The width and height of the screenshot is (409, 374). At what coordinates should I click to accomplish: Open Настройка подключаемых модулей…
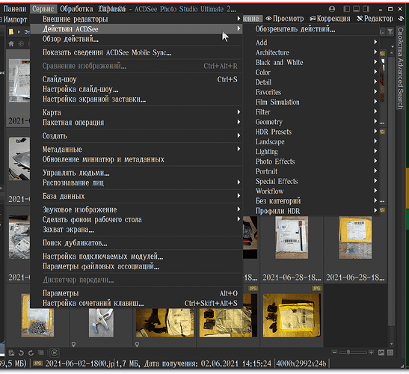tap(136, 257)
